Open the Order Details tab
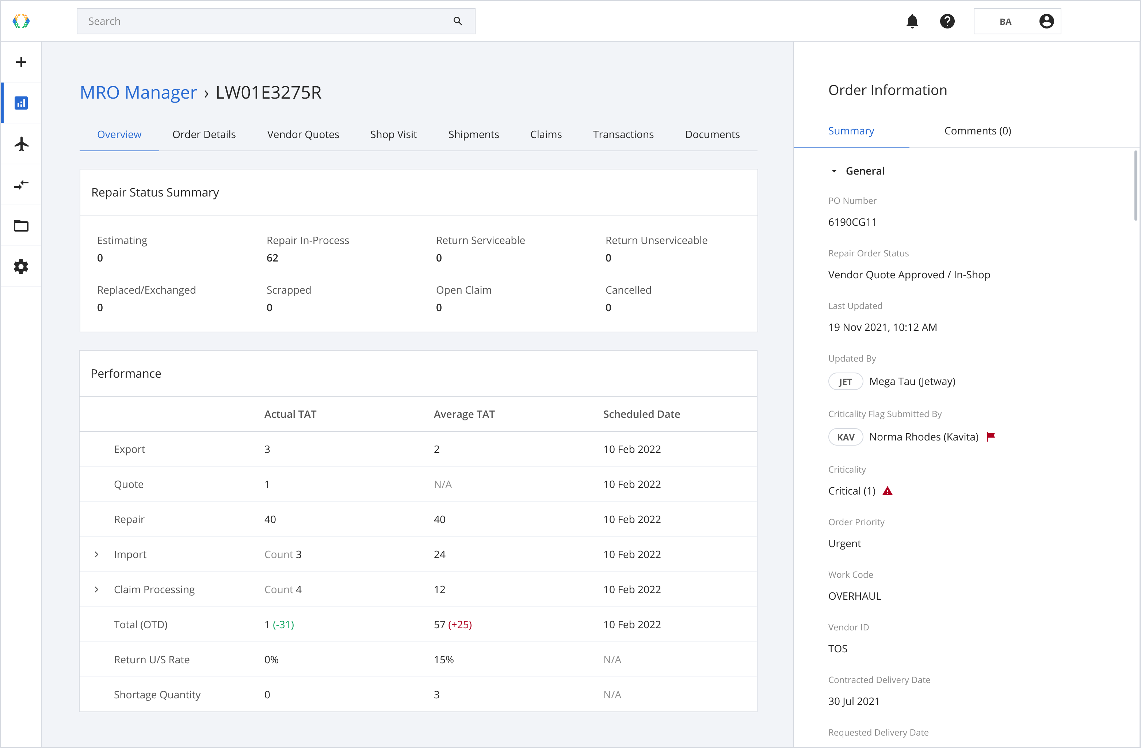The height and width of the screenshot is (748, 1141). [204, 134]
